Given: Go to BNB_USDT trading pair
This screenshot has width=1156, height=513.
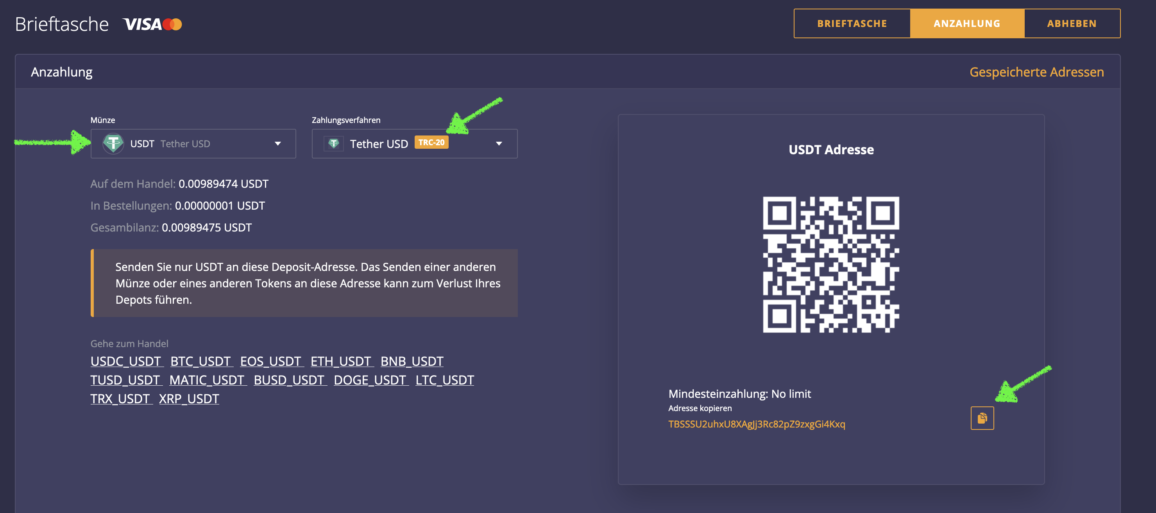Looking at the screenshot, I should pos(412,361).
